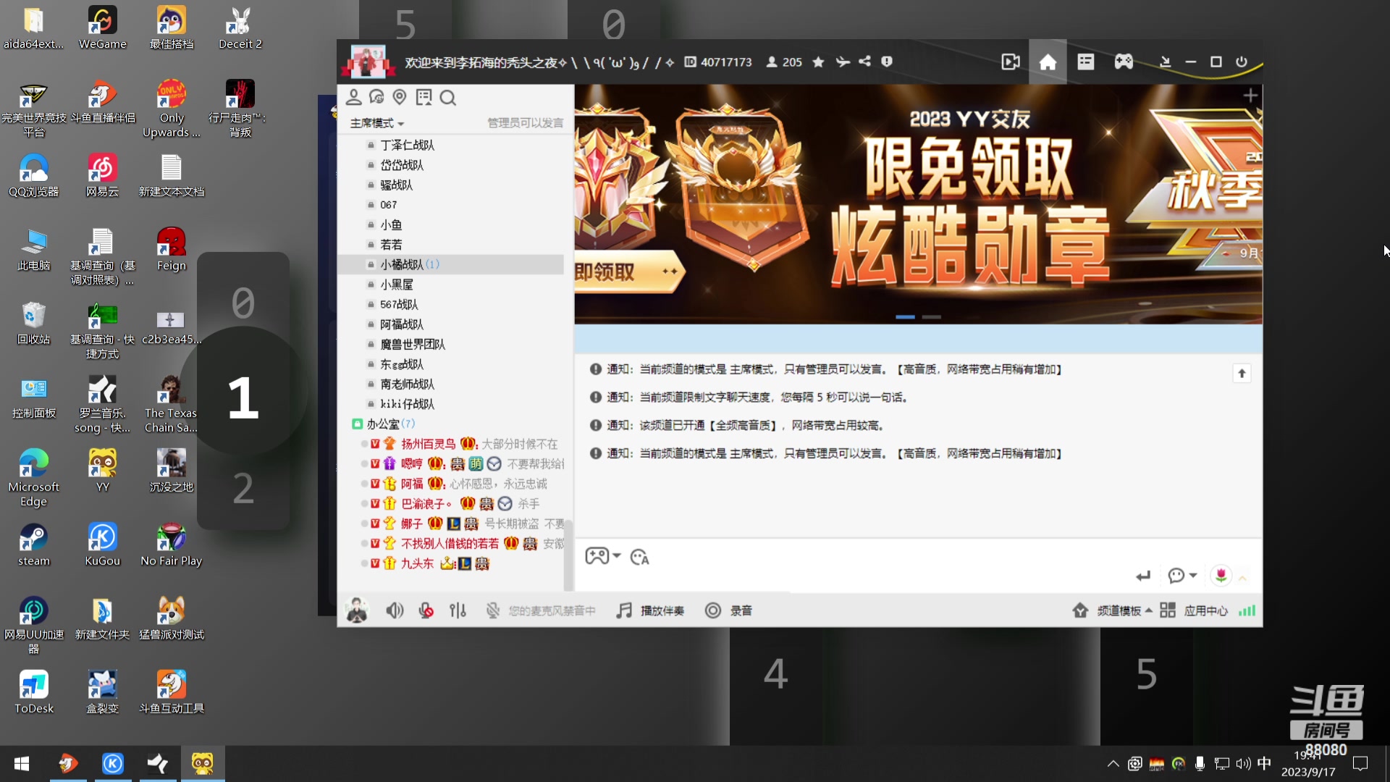Click the upward scroll arrow in chat area
The image size is (1390, 782).
tap(1242, 373)
